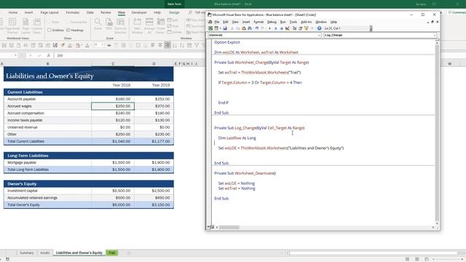466x262 pixels.
Task: Open Find with binoculars icon in VBA
Action: point(250,28)
